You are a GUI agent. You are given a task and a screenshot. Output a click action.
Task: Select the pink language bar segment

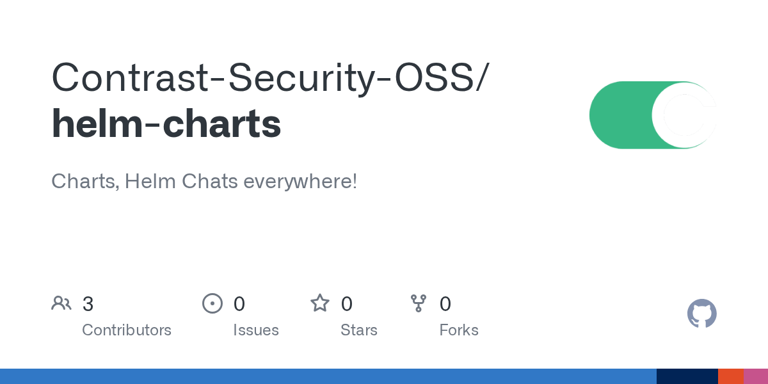click(x=756, y=376)
